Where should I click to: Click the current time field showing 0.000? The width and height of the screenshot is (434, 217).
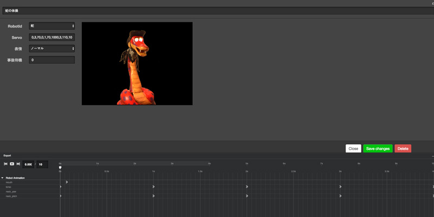28,164
